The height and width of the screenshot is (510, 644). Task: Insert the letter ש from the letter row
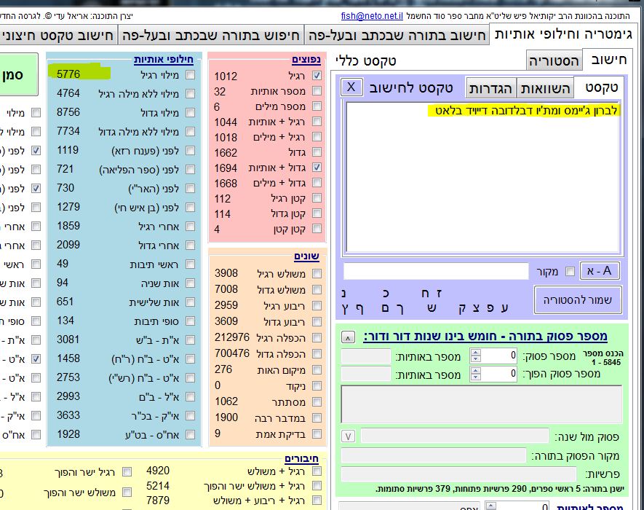(x=430, y=308)
